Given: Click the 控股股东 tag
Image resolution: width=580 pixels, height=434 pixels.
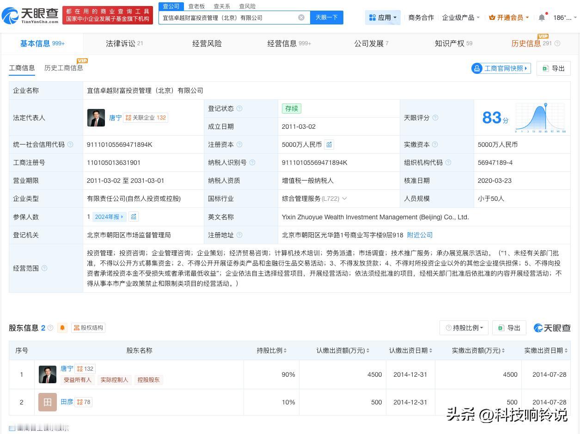Looking at the screenshot, I should coord(148,380).
